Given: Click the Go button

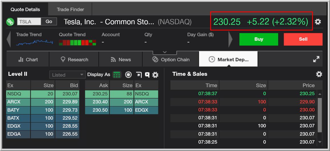Looking at the screenshot, I should tap(49, 21).
